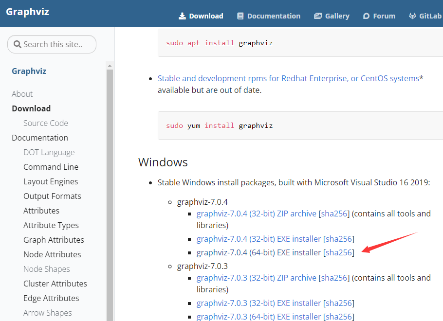Open the GitLab top navigation item
The image size is (443, 321).
(425, 16)
